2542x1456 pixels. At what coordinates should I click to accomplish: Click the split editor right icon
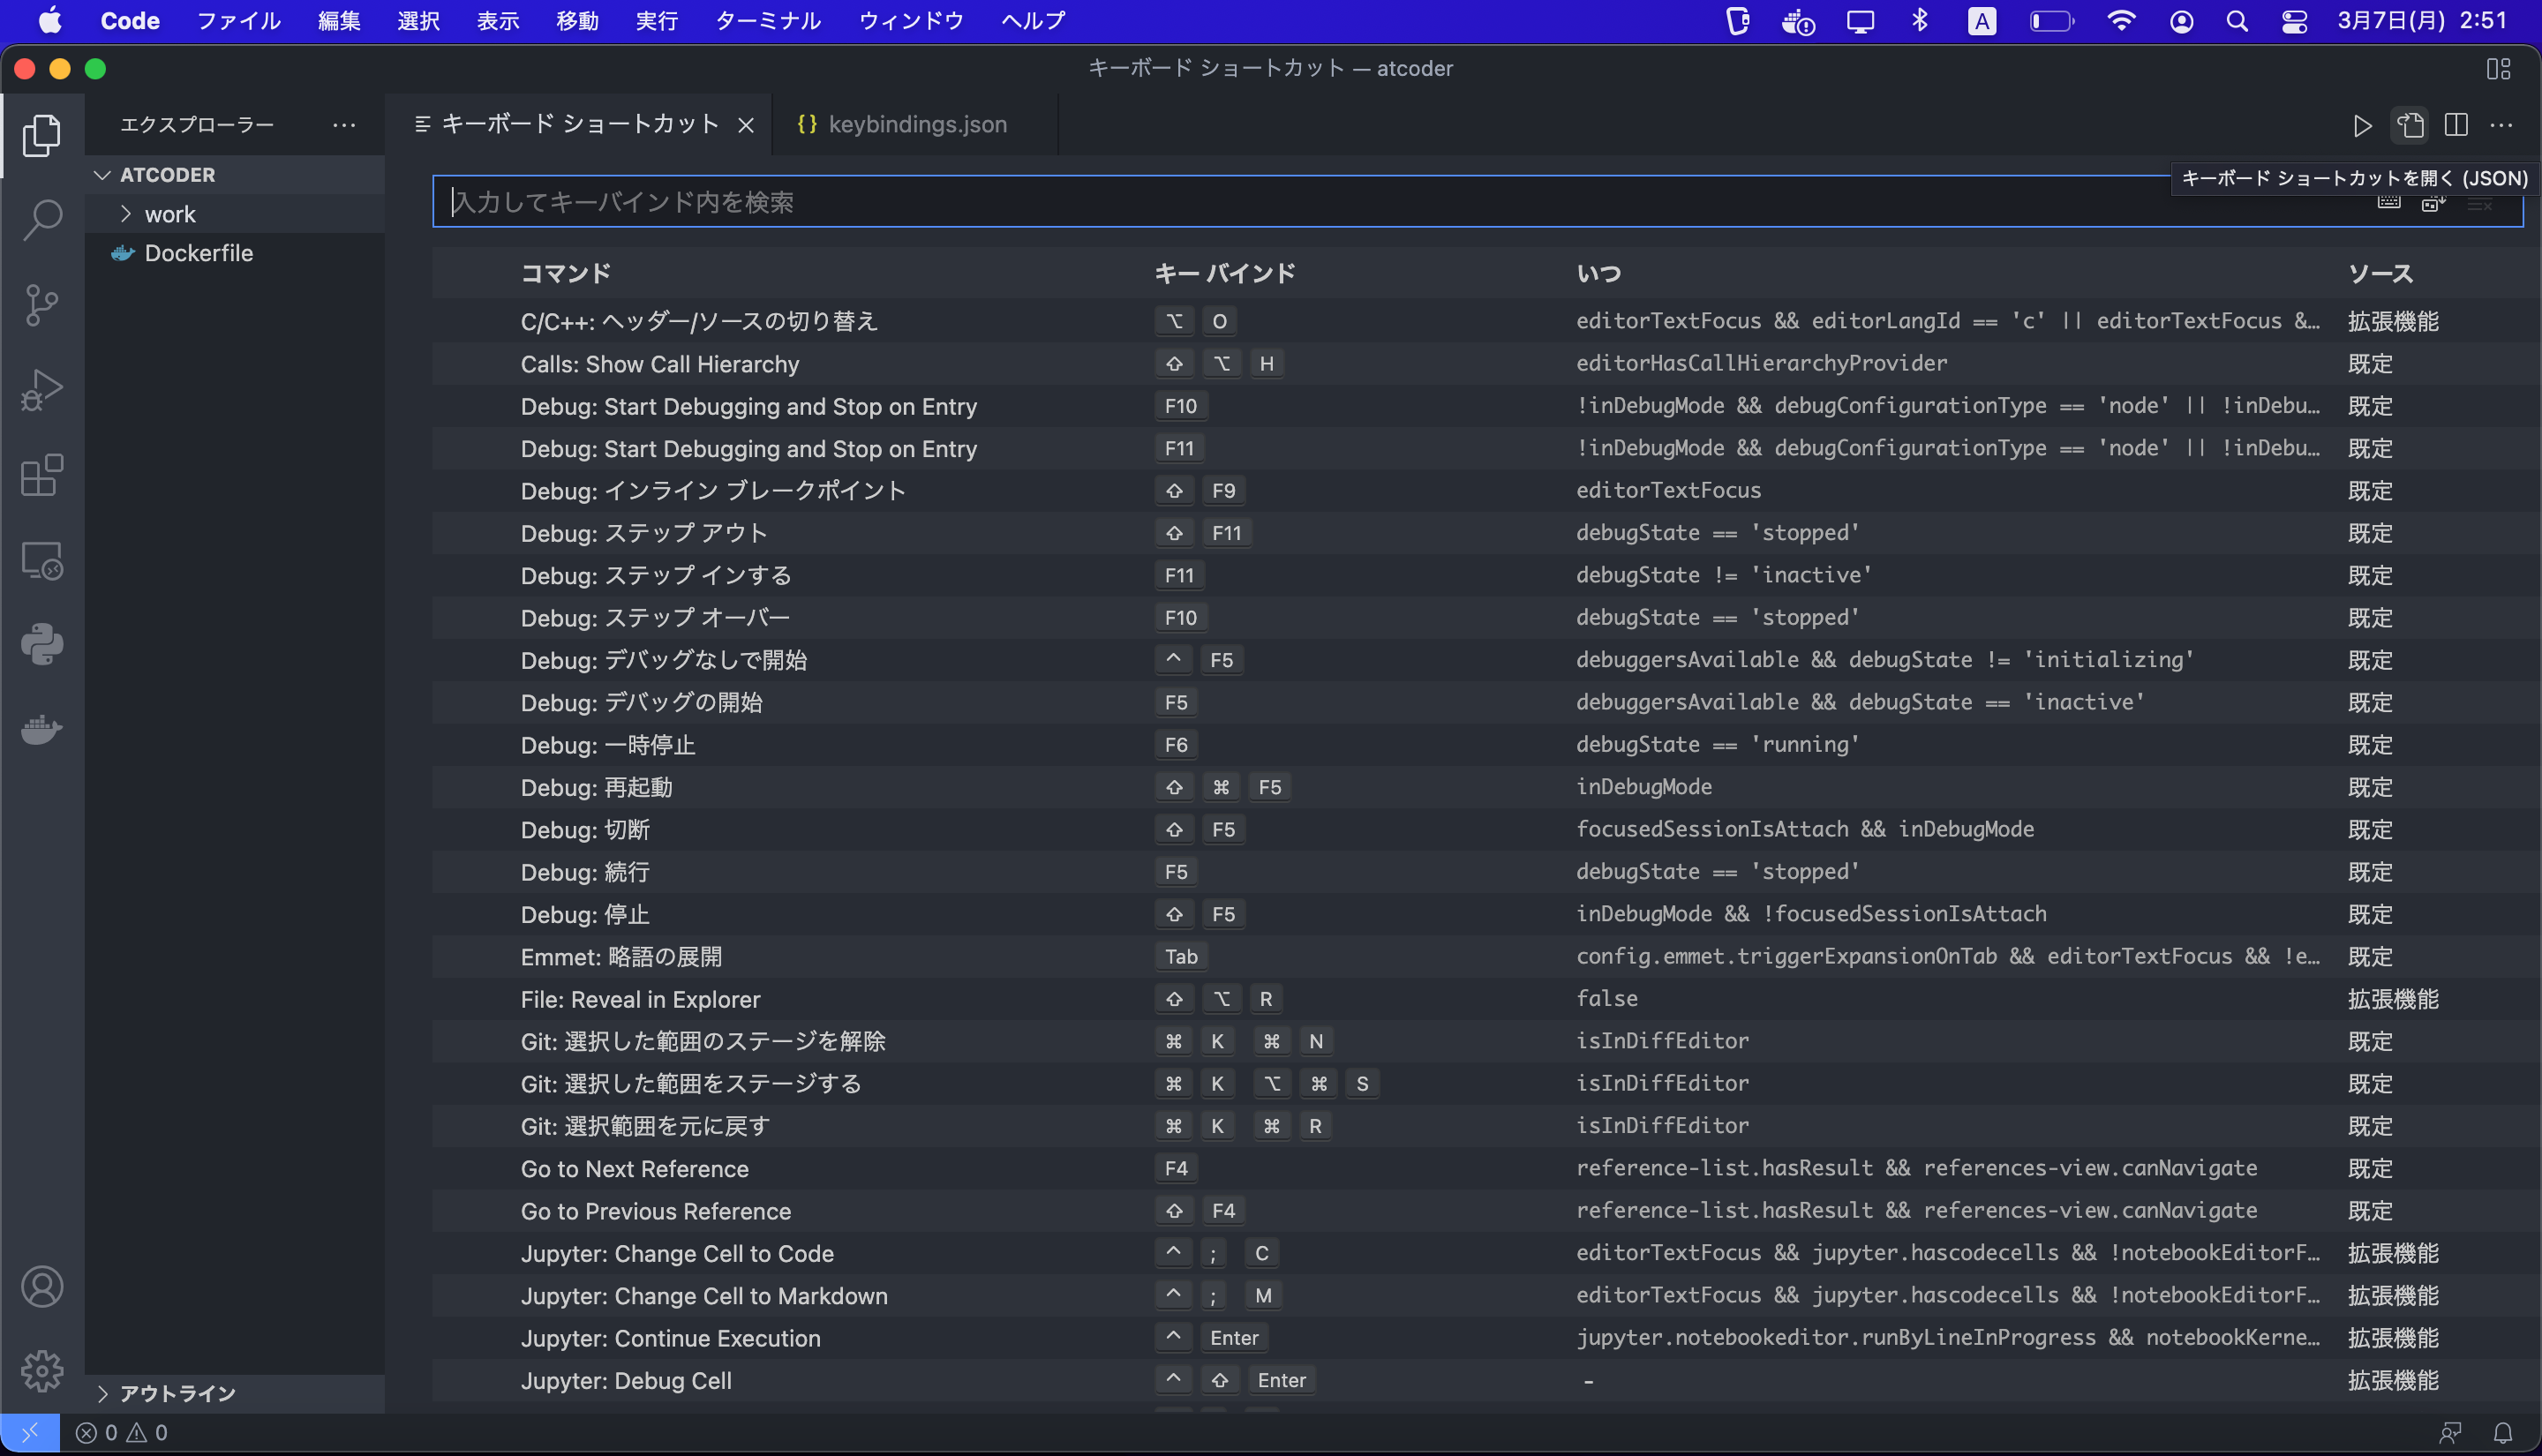point(2456,125)
